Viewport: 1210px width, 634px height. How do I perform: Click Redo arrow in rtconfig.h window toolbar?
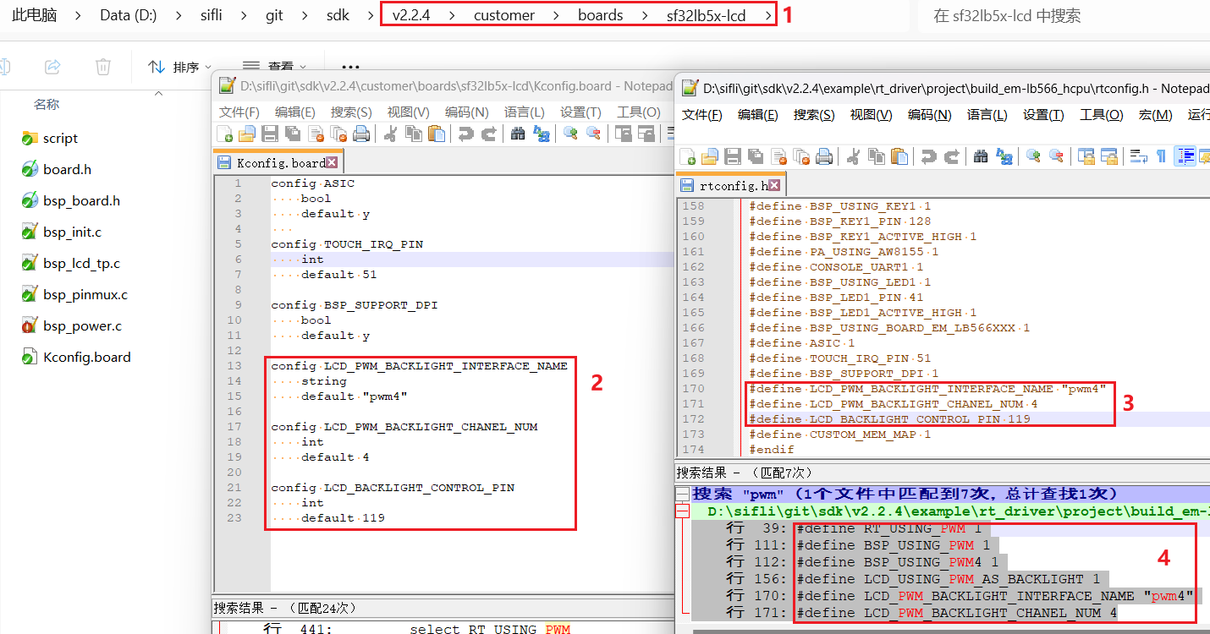(x=952, y=156)
